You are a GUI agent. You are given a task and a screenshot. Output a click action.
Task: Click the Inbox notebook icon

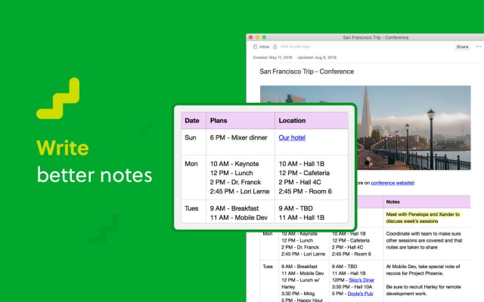pos(255,46)
